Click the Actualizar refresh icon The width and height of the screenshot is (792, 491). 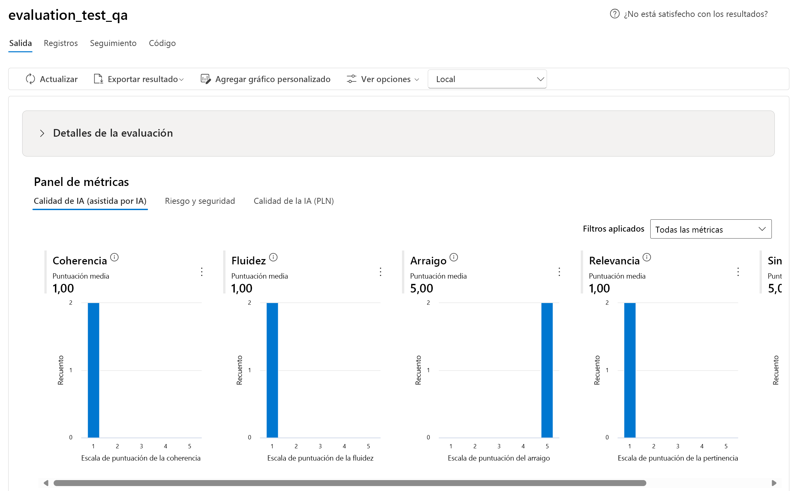point(30,79)
